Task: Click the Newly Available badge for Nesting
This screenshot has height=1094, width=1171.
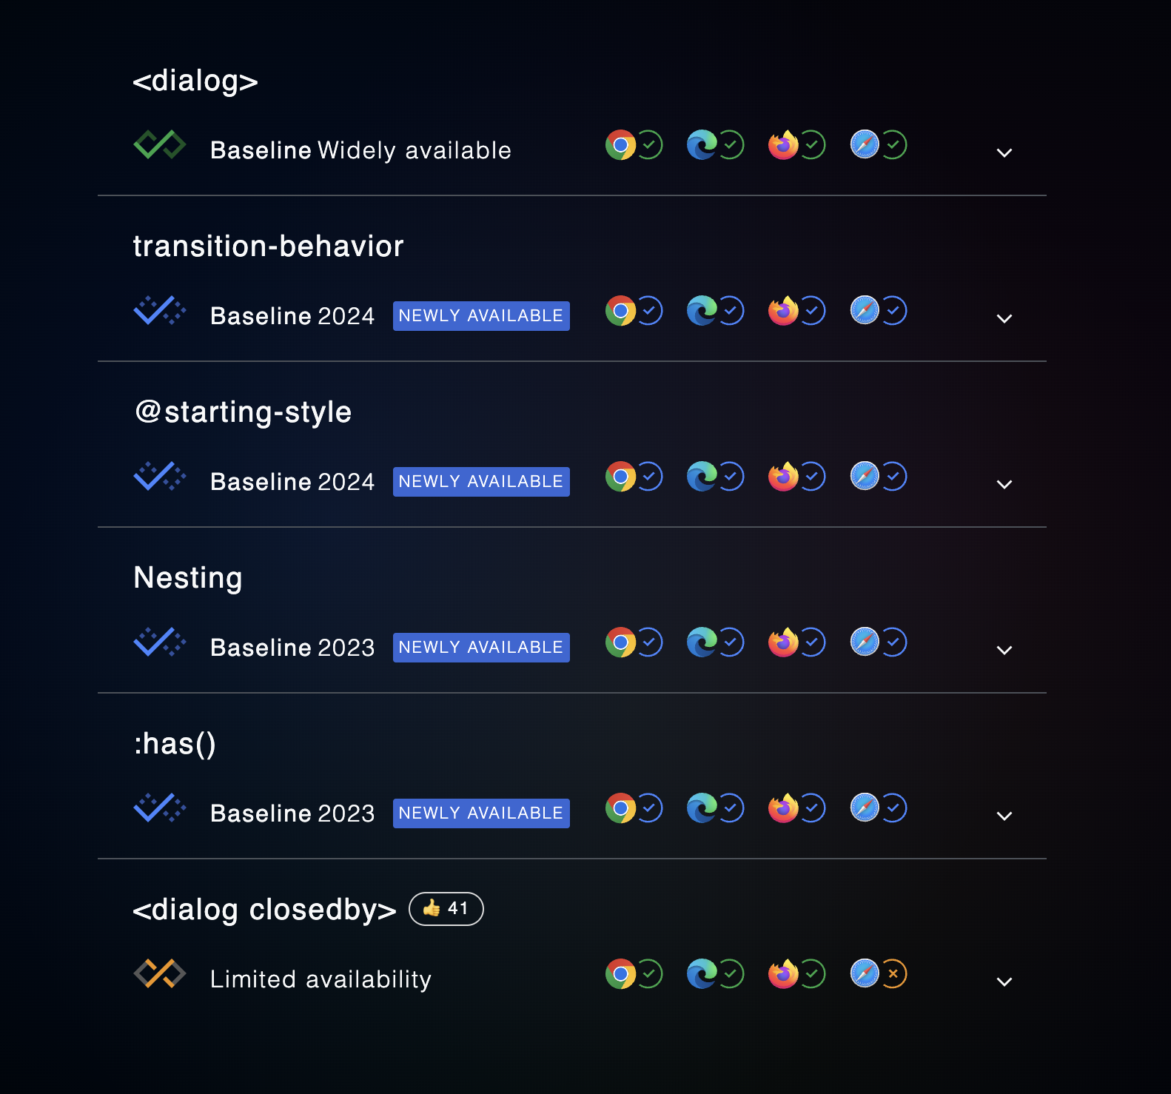Action: point(481,648)
